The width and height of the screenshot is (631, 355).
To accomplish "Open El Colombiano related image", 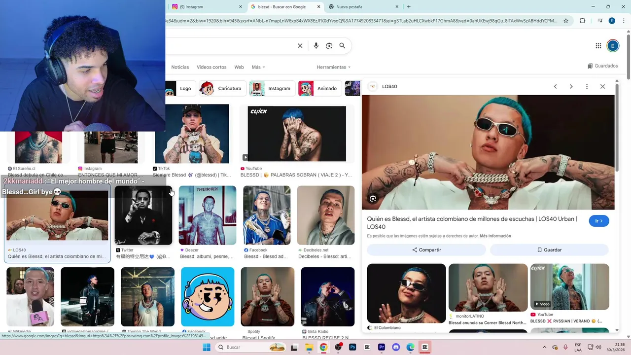I will 407,293.
